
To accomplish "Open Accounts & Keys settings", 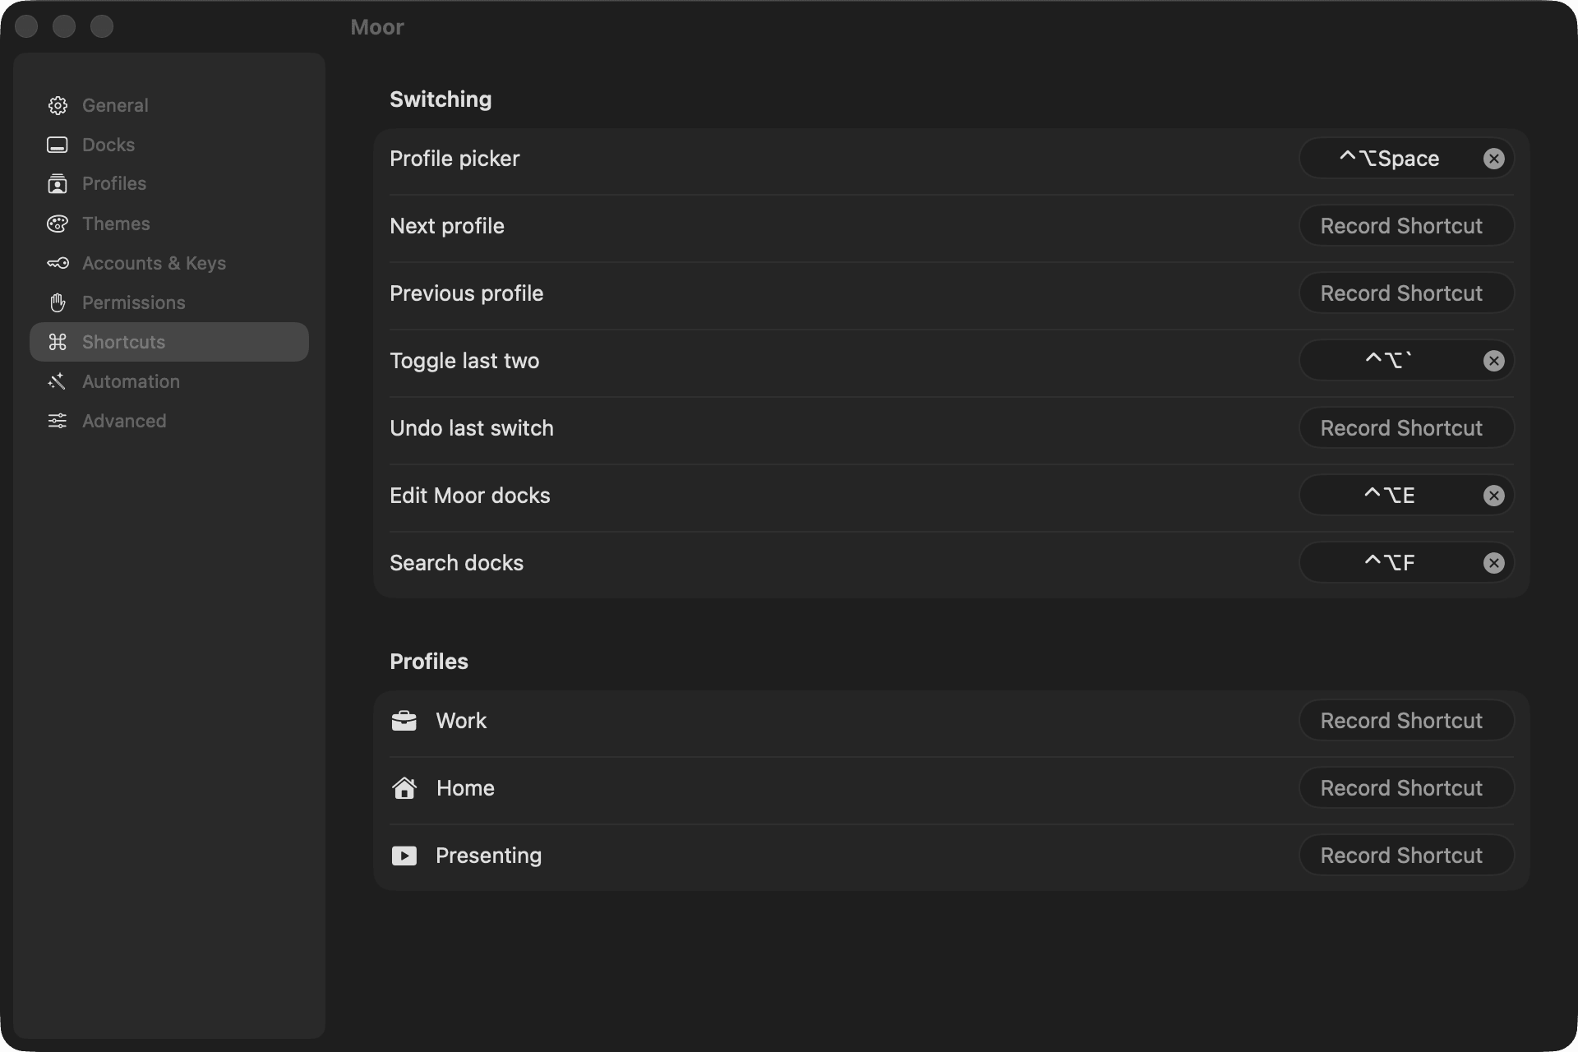I will click(169, 263).
